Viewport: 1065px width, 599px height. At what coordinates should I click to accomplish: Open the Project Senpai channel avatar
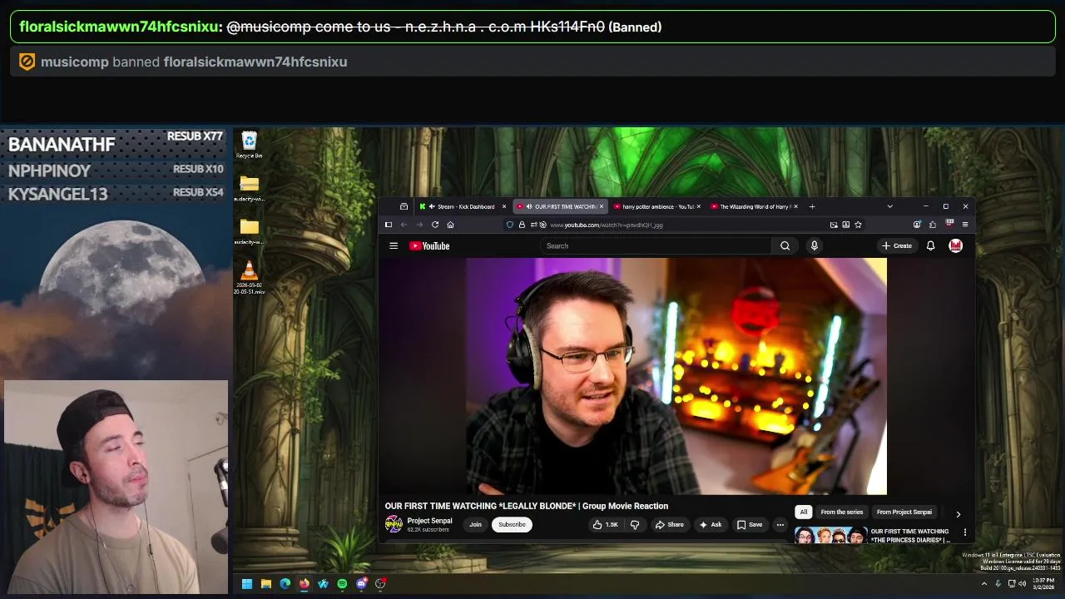[394, 524]
